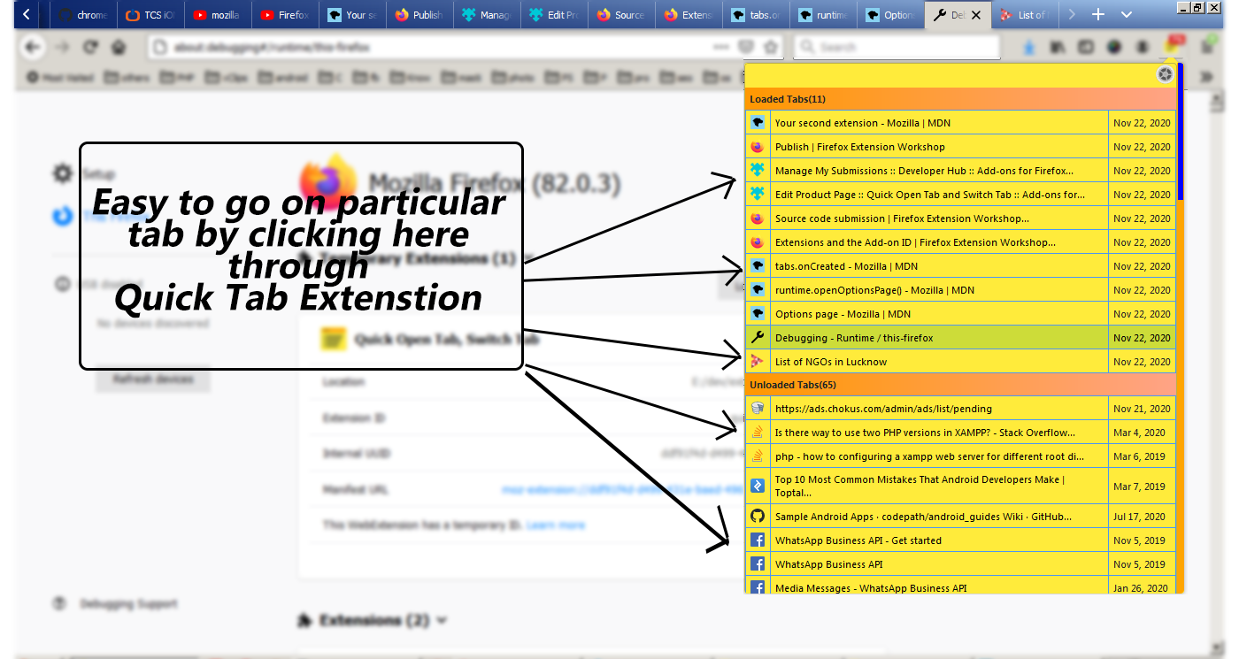This screenshot has width=1239, height=659.
Task: Click the toolbar Search box
Action: (x=896, y=47)
